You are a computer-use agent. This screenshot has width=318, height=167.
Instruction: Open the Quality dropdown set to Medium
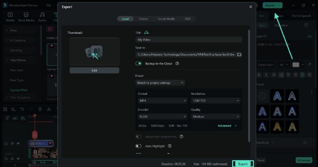[x=215, y=117]
